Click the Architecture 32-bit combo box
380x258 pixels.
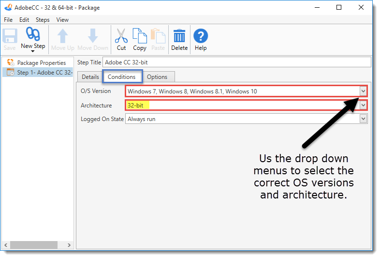tap(246, 106)
